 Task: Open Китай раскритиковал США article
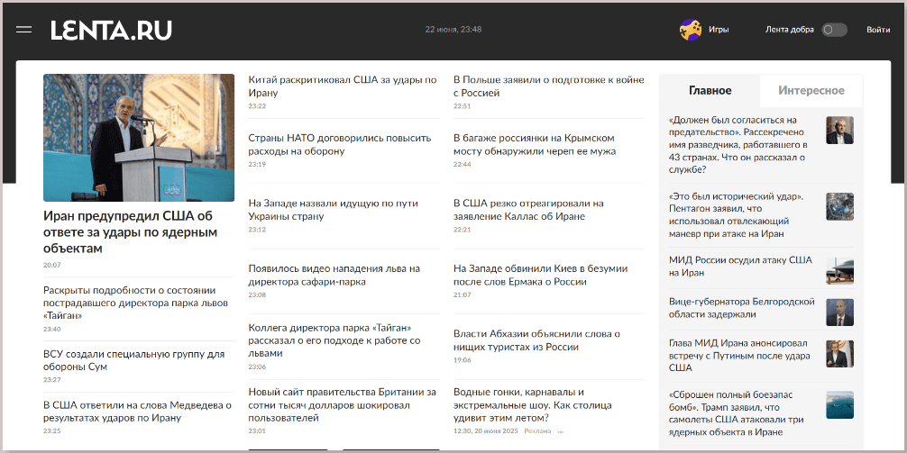(343, 86)
